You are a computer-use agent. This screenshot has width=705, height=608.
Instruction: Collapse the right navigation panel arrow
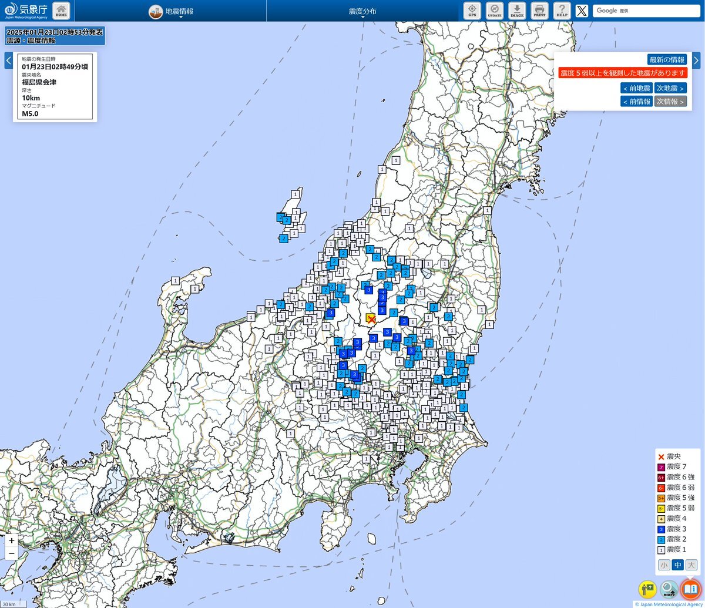click(x=696, y=60)
